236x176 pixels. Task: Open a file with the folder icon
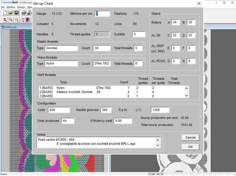point(11,13)
